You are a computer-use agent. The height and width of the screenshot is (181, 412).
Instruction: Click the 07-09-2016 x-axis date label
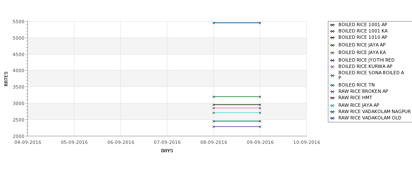pos(167,142)
